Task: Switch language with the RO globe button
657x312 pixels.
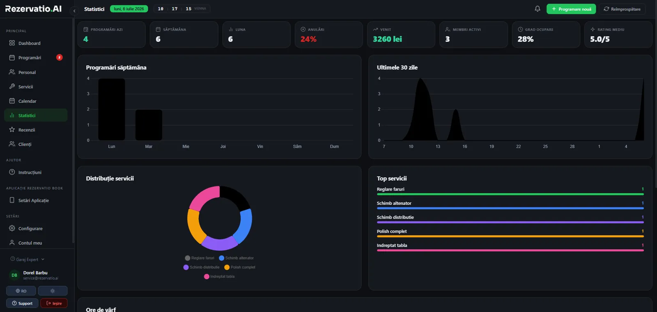Action: pos(21,291)
